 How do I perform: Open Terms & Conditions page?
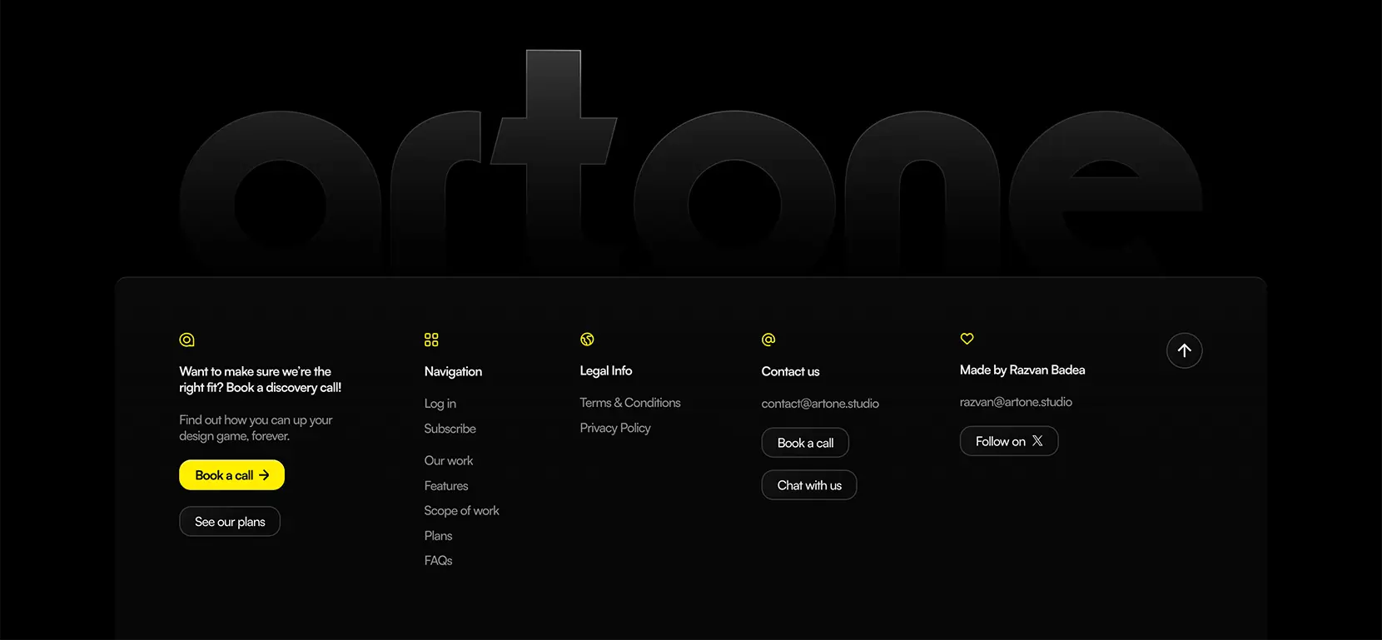(630, 403)
